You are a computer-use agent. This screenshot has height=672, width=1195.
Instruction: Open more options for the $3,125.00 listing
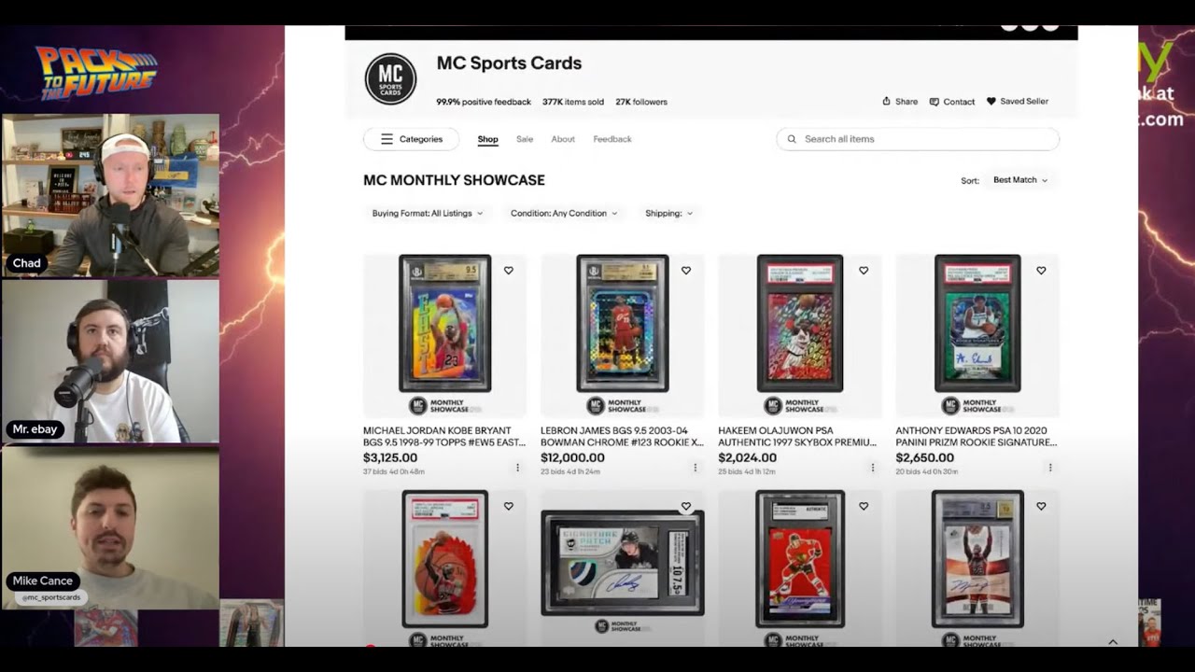pyautogui.click(x=518, y=468)
